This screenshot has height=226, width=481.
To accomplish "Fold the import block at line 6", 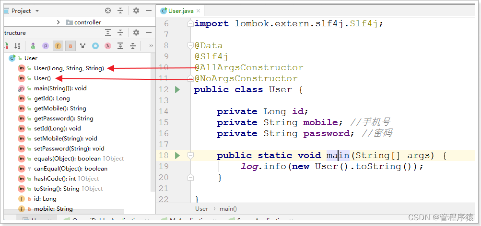I will point(190,23).
